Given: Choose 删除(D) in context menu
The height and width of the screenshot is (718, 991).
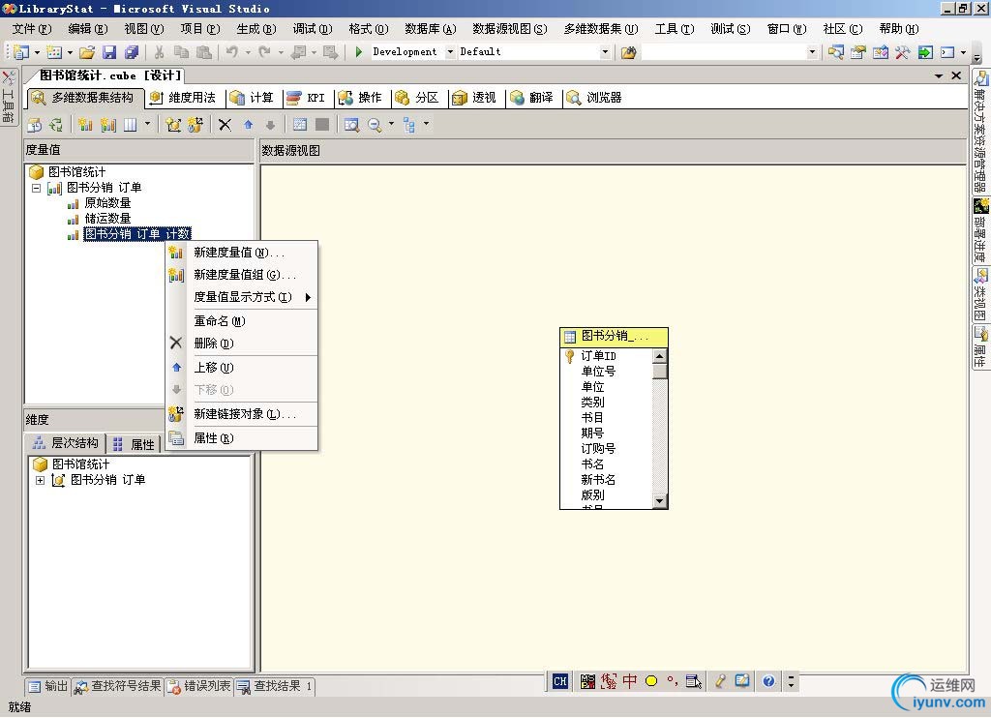Looking at the screenshot, I should [241, 344].
